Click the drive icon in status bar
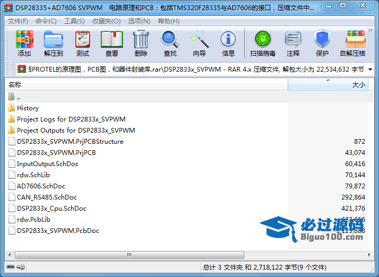This screenshot has width=379, height=277. click(11, 267)
